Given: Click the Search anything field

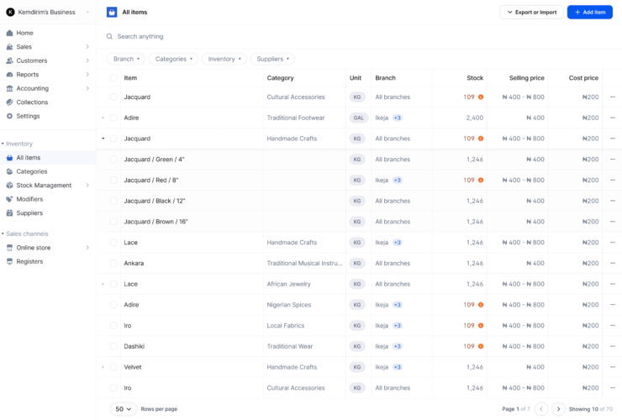Looking at the screenshot, I should point(252,37).
